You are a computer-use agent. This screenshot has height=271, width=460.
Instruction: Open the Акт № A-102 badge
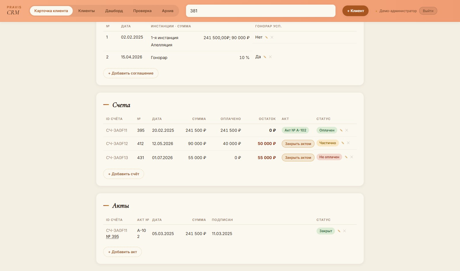click(x=296, y=130)
